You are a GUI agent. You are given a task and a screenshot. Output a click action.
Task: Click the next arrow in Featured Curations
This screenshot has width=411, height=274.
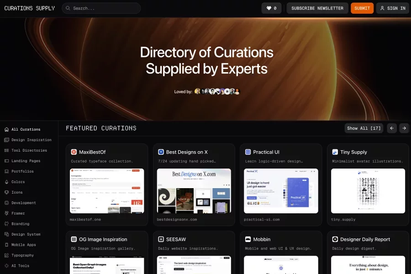click(404, 128)
